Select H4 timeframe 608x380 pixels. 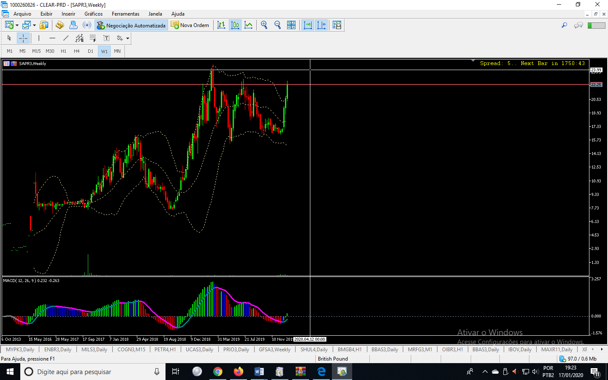[x=77, y=51]
